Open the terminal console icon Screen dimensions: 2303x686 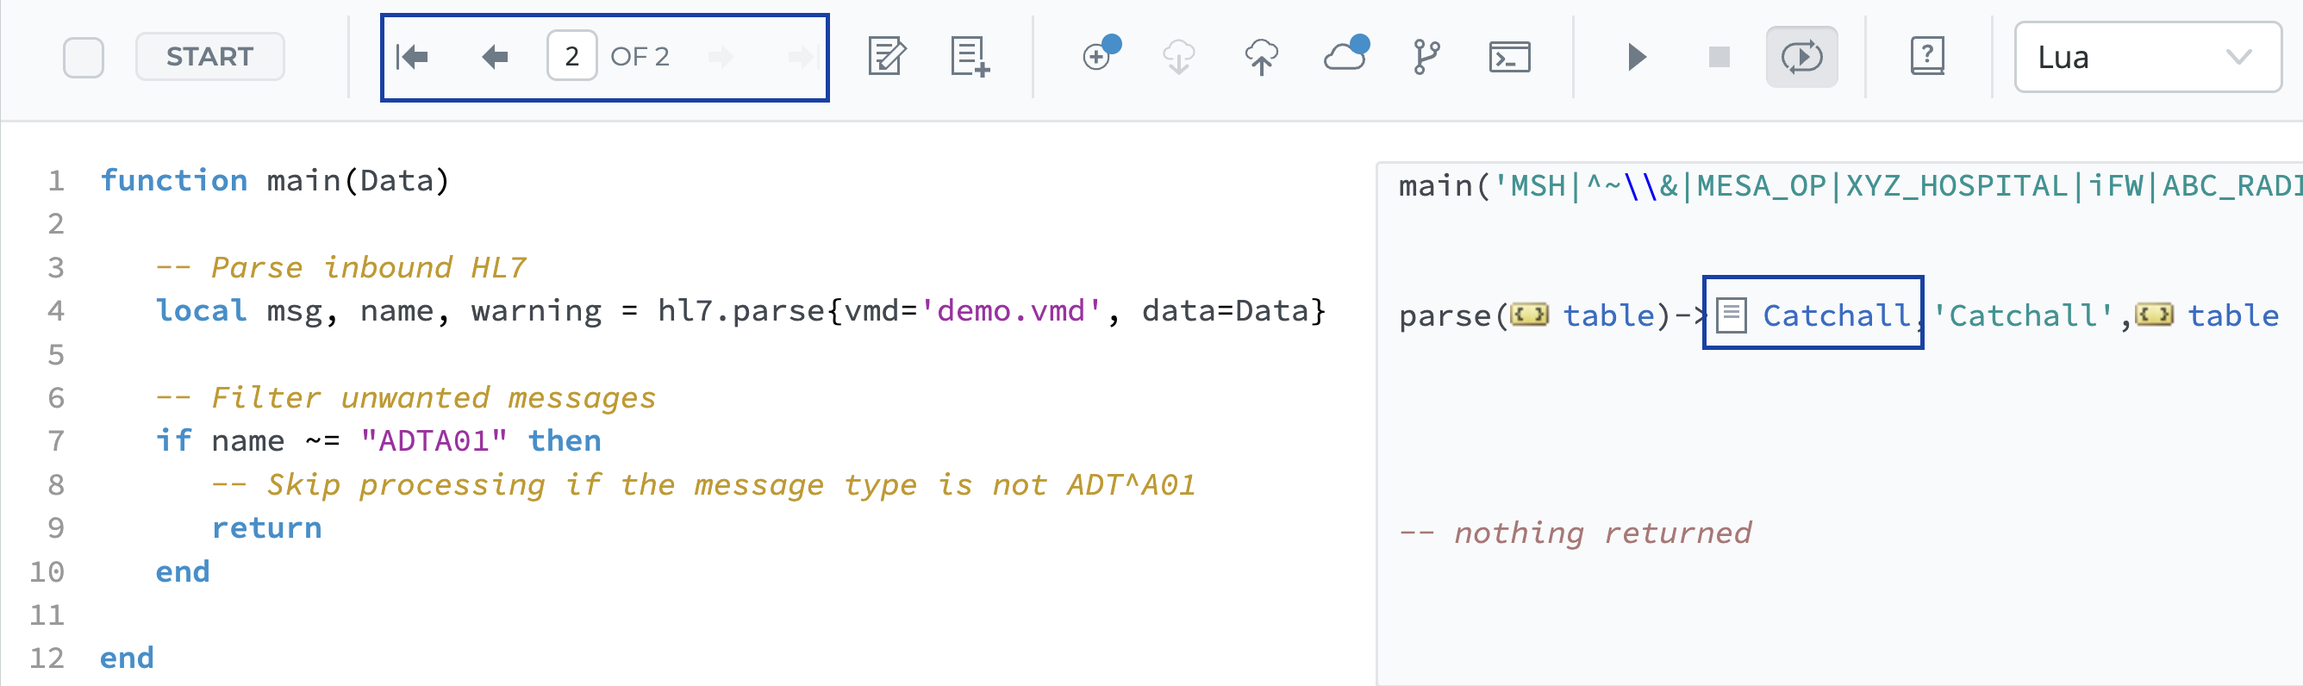click(x=1510, y=57)
